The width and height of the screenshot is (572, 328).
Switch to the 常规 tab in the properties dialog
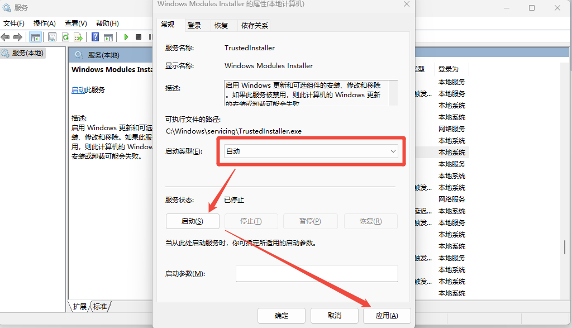[x=168, y=25]
